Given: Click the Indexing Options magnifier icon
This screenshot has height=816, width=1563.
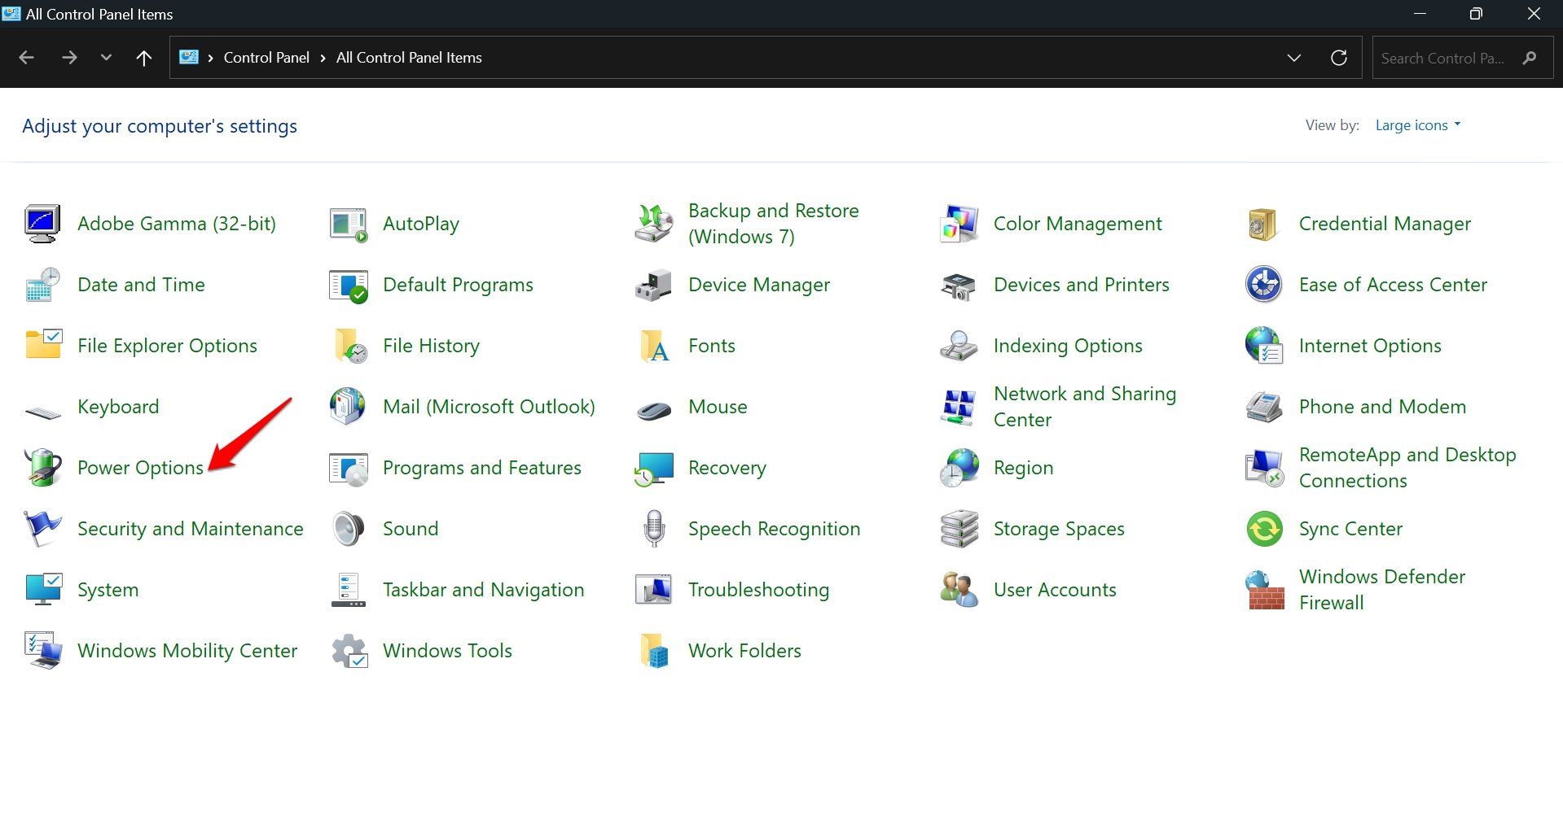Looking at the screenshot, I should pos(959,346).
